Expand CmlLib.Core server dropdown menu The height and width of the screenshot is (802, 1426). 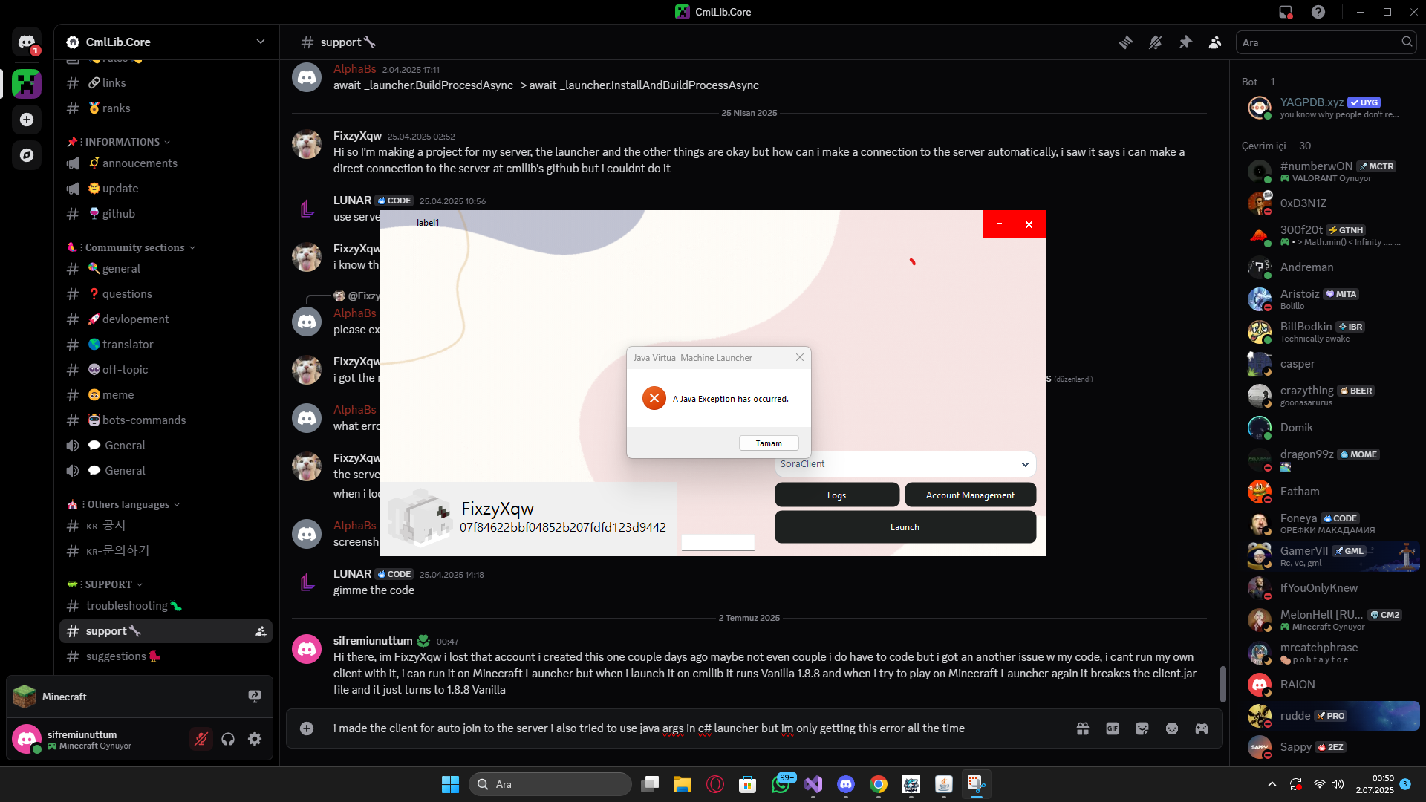tap(260, 42)
